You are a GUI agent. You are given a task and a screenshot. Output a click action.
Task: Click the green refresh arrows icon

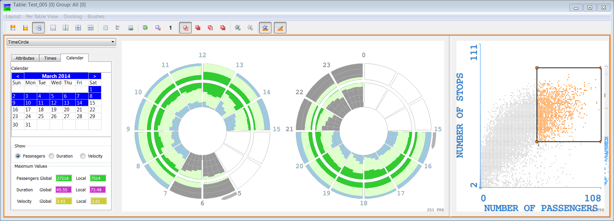(145, 28)
